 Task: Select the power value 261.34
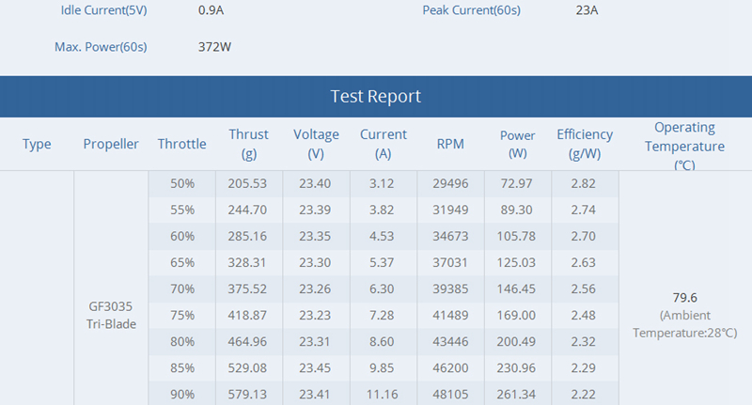517,393
